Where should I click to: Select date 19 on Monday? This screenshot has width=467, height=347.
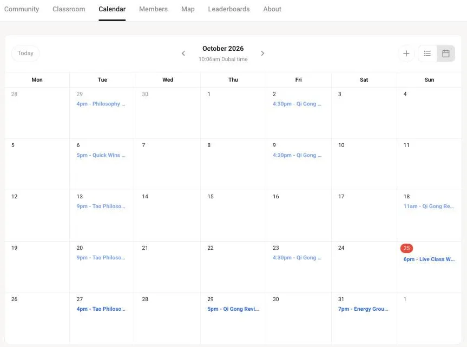click(14, 248)
